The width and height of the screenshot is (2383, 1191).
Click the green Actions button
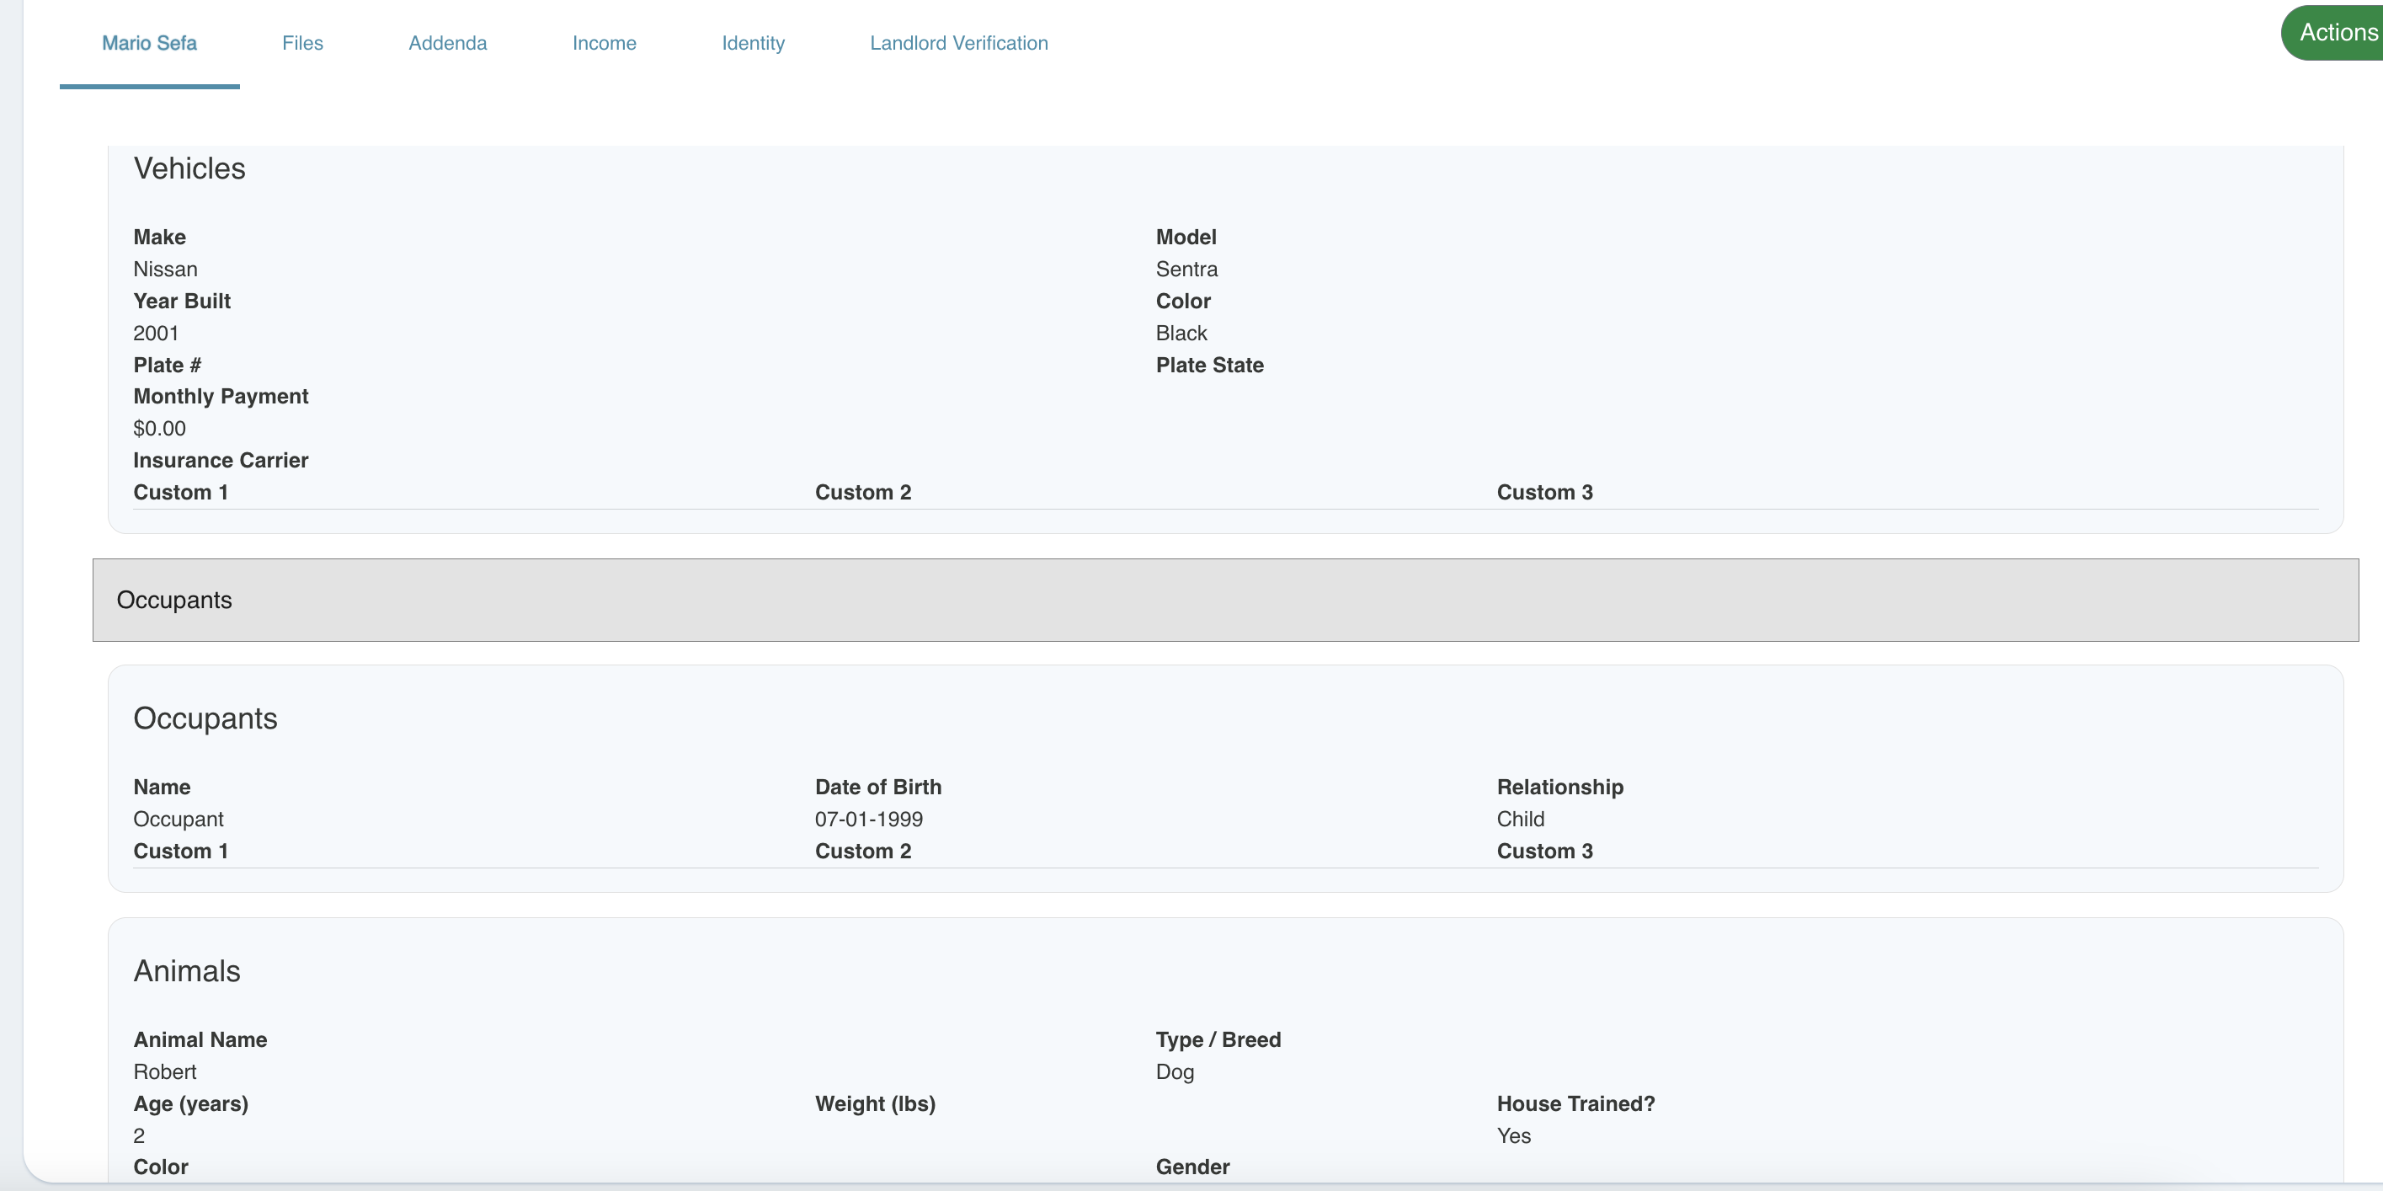2332,32
